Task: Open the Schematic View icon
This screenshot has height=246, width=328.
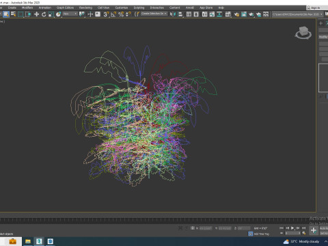Action: (x=219, y=14)
